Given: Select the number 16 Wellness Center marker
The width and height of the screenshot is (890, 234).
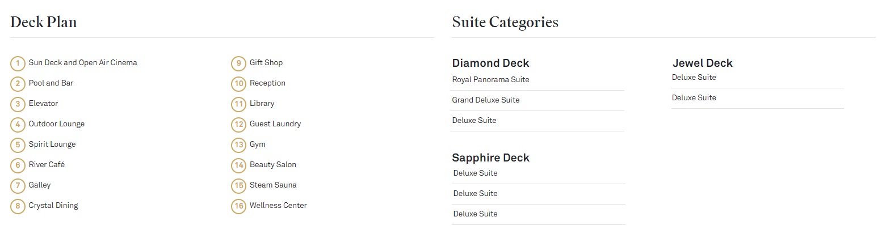Looking at the screenshot, I should click(238, 206).
